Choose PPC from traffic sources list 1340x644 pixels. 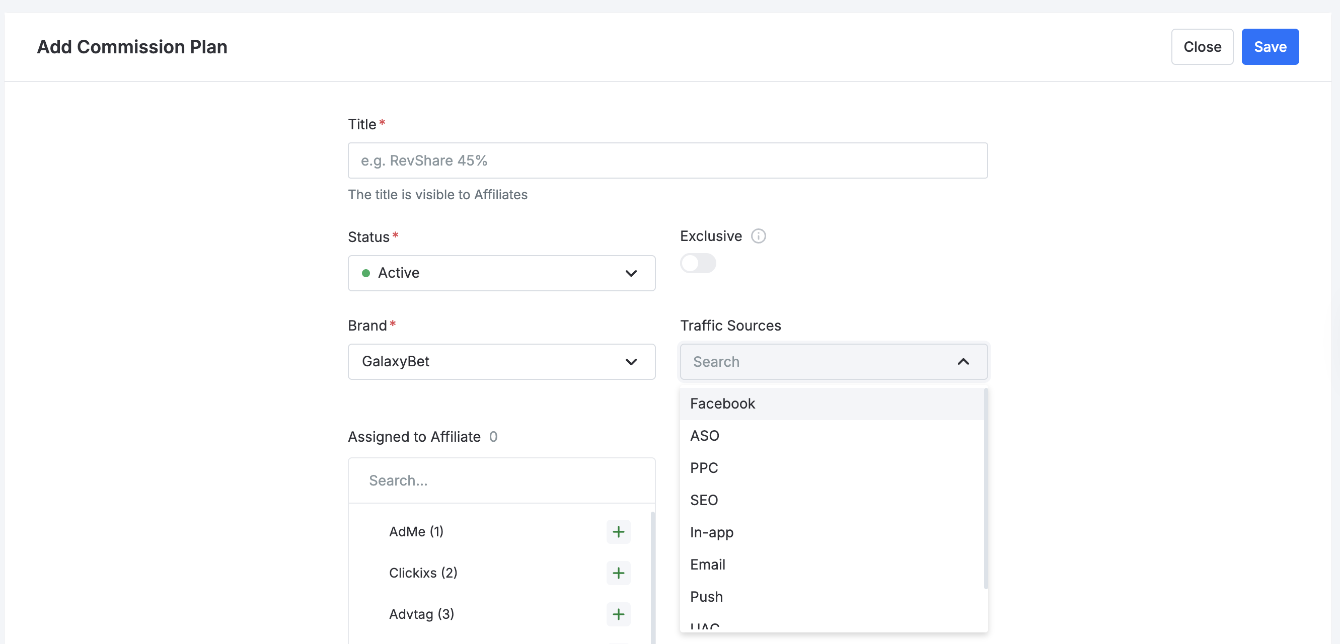(x=831, y=468)
